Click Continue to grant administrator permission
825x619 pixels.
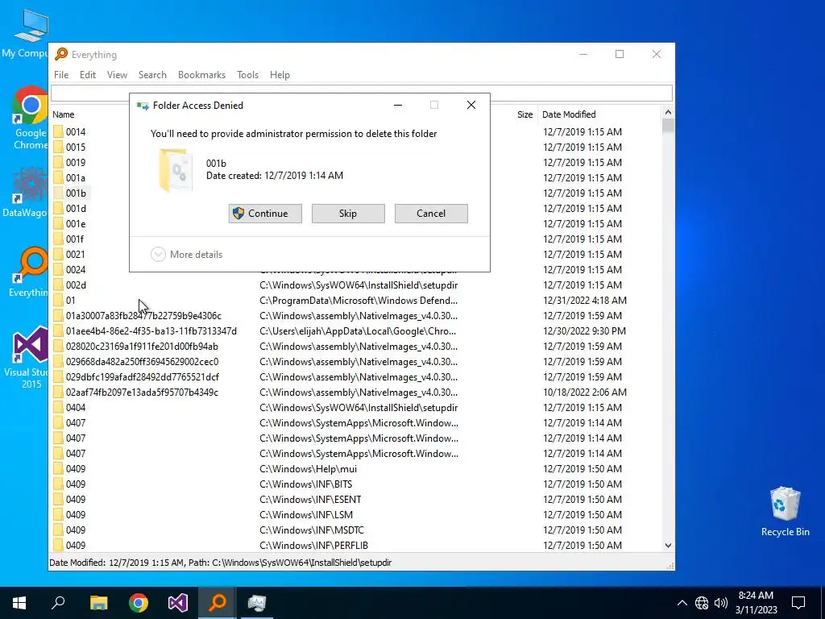(265, 213)
